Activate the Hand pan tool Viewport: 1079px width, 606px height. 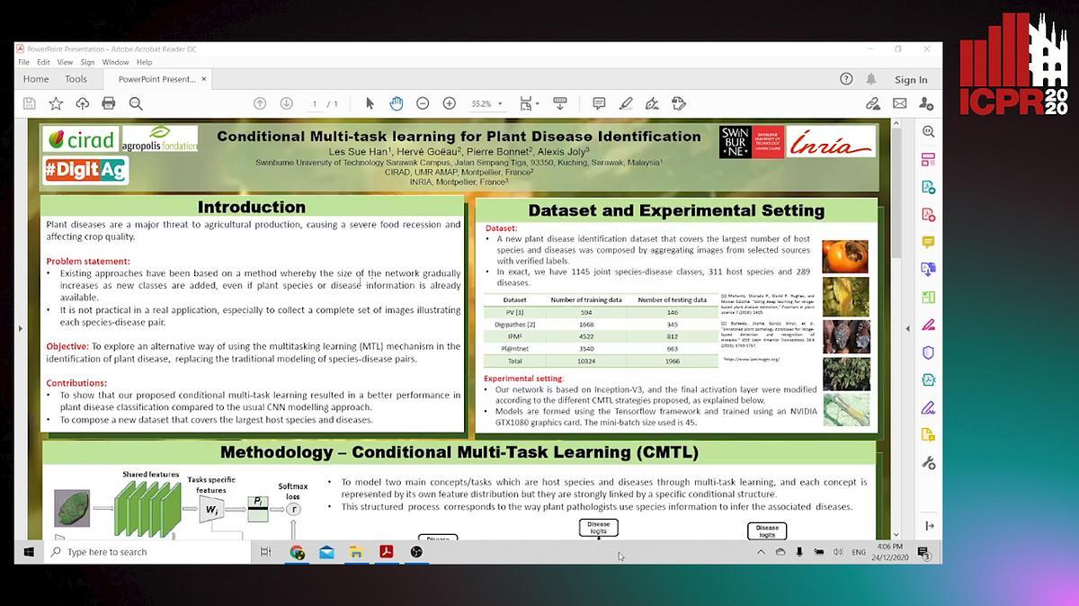[x=397, y=103]
